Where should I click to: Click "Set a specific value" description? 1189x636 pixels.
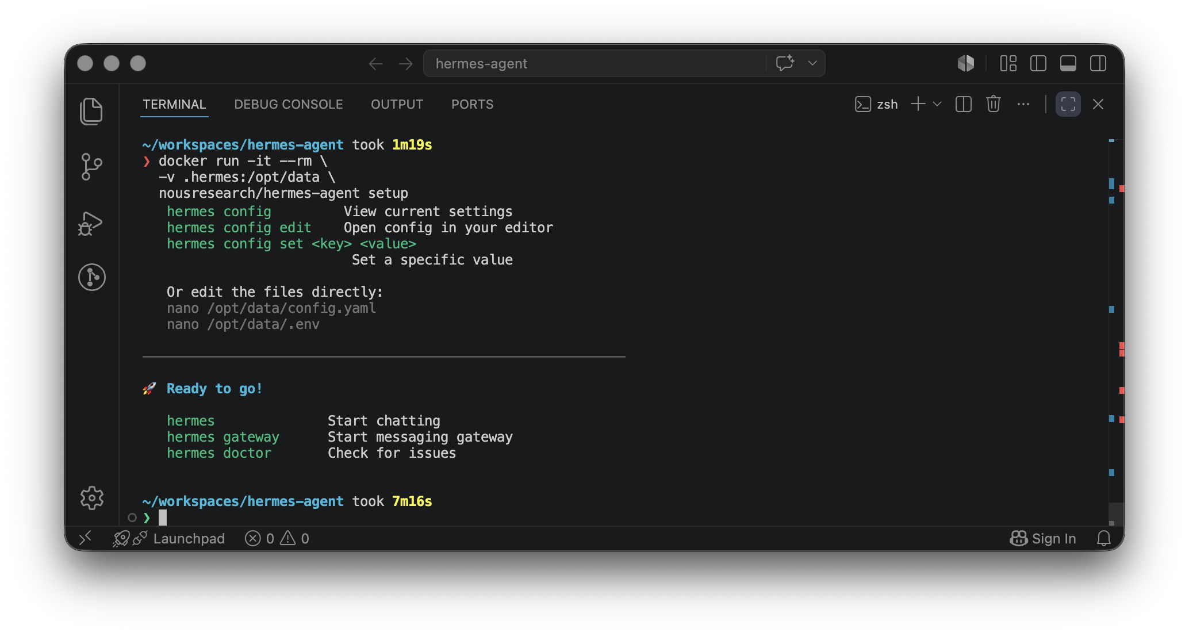[432, 260]
